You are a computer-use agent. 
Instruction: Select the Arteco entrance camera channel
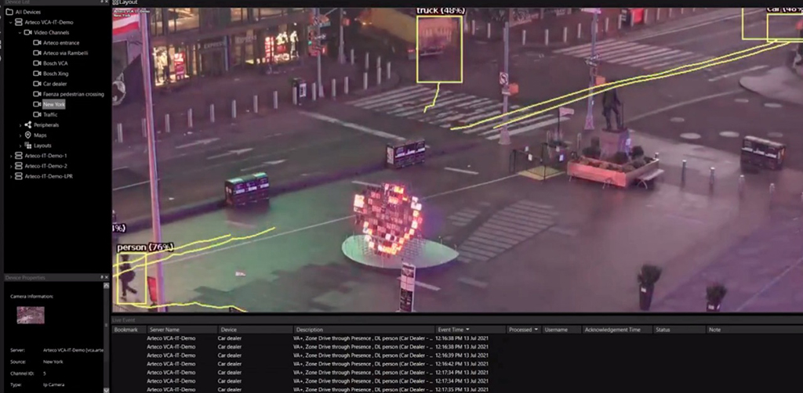click(x=60, y=42)
